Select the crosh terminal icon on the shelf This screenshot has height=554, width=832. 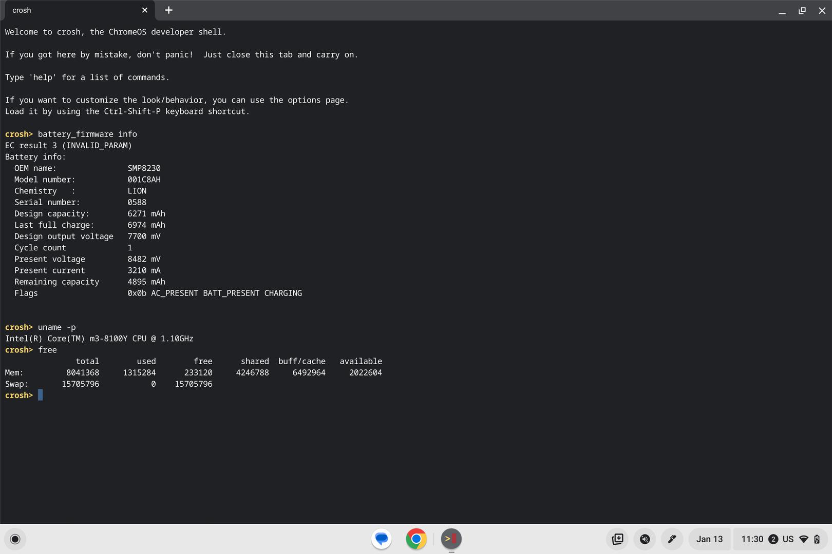pos(451,539)
